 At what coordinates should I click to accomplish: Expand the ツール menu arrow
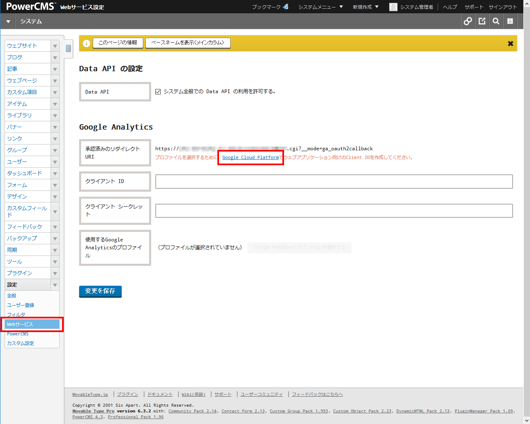click(55, 262)
